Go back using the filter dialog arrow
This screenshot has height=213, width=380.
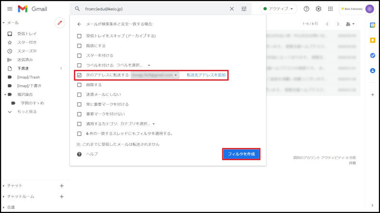coord(79,24)
